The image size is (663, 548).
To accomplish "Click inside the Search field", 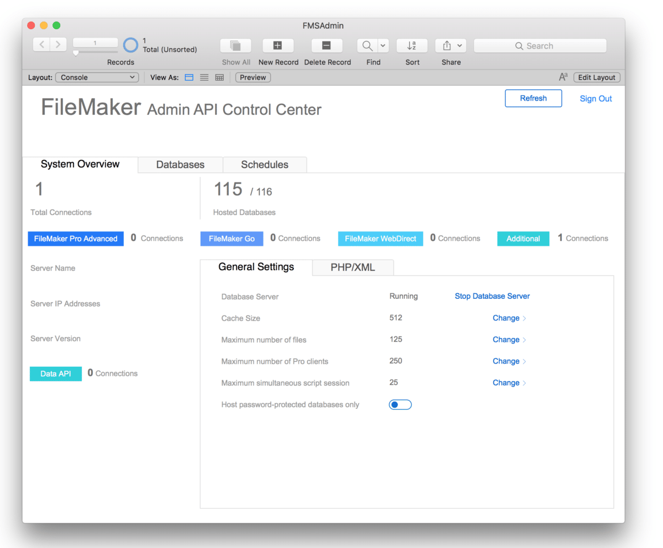I will (x=540, y=45).
